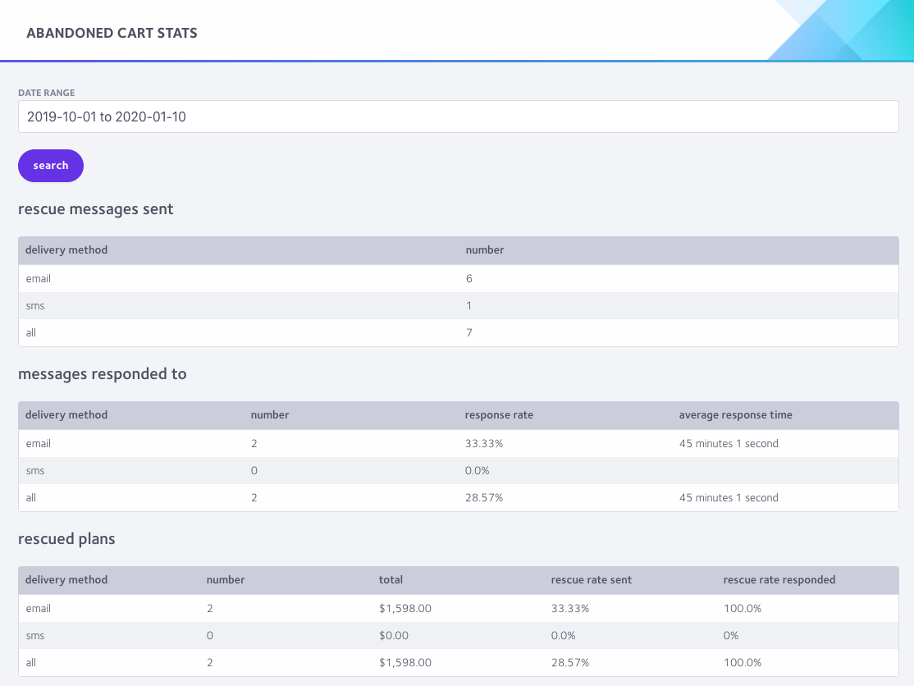The width and height of the screenshot is (914, 686).
Task: Click the purple search button
Action: (x=51, y=166)
